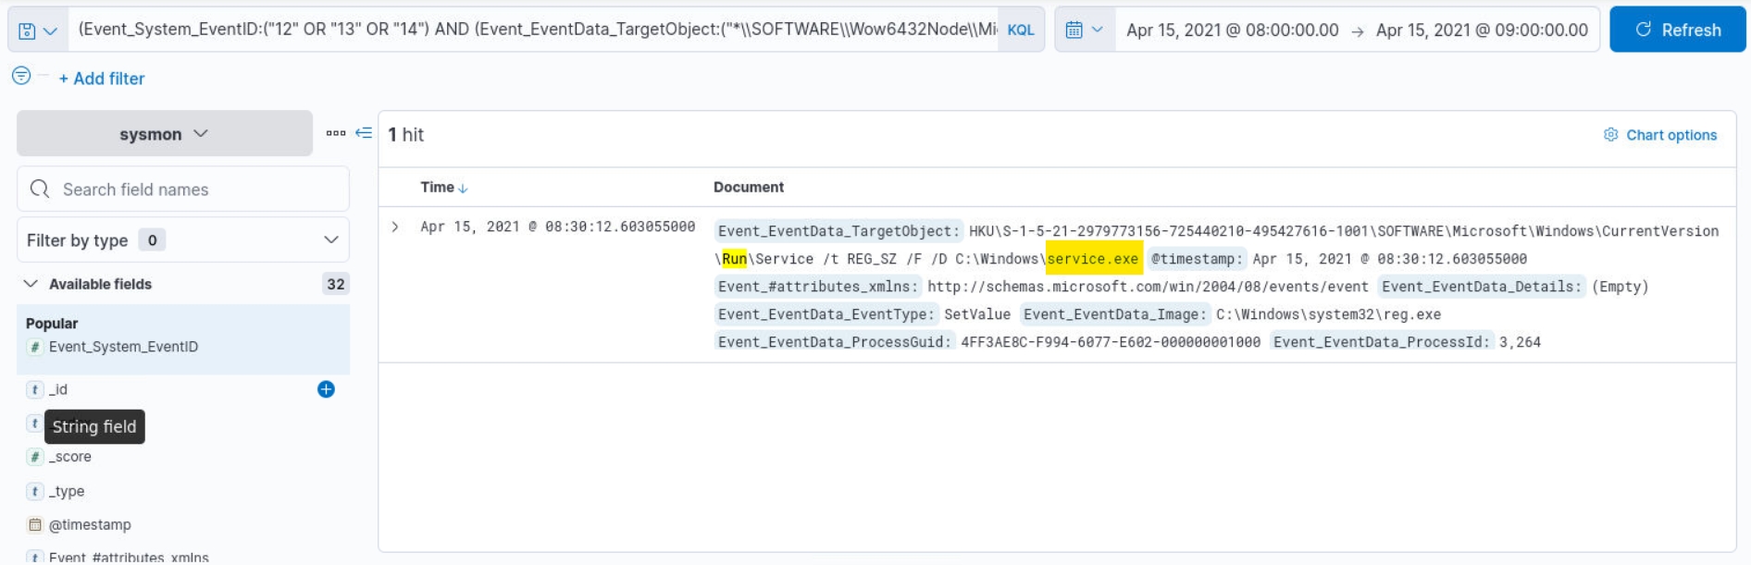Collapse the field sidebar arrow icon
1751x565 pixels.
tap(364, 133)
